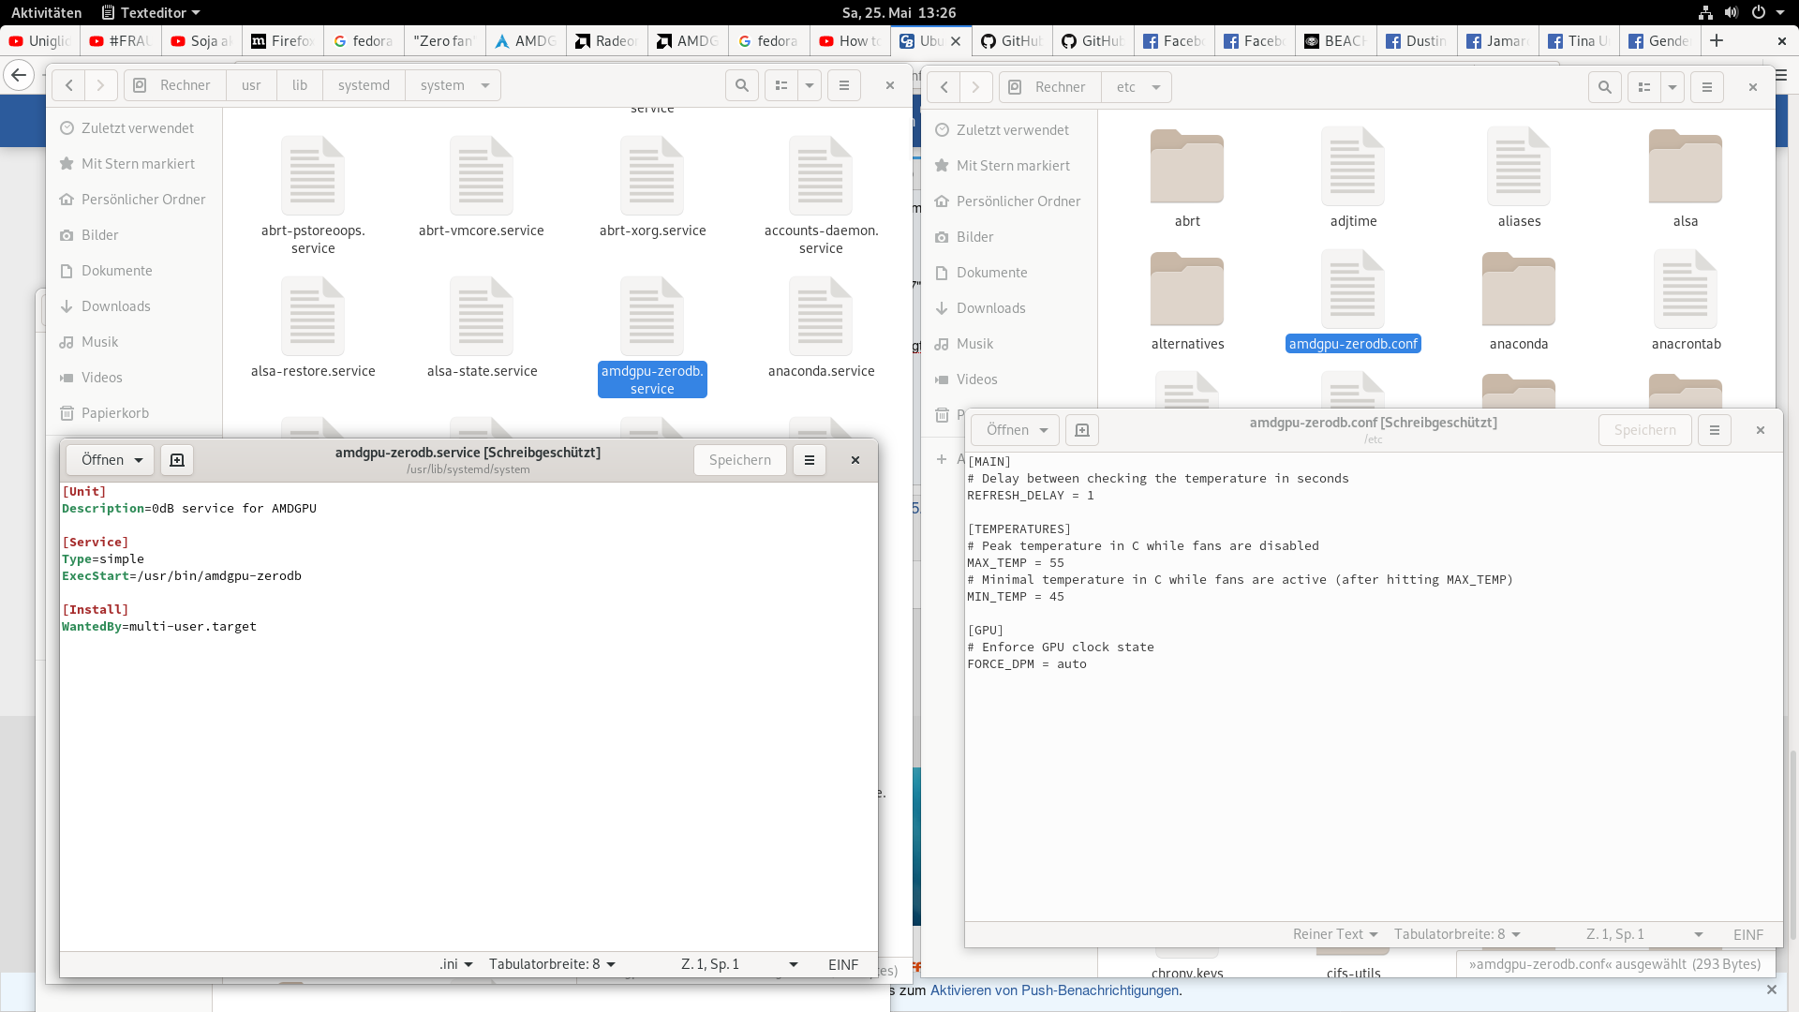Image resolution: width=1799 pixels, height=1012 pixels.
Task: Click Aktivieren von Push-Benachrichtigungen link
Action: click(1055, 990)
